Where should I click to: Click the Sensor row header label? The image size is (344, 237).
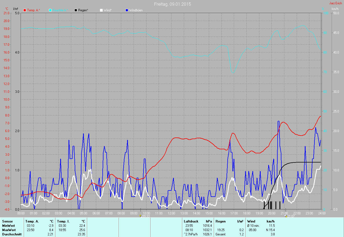[x=7, y=221]
